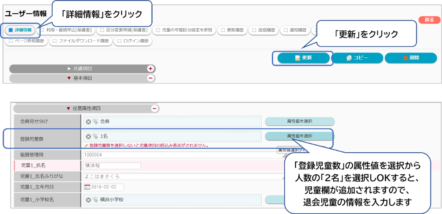Expand 共通項目 section with plus icon
The image size is (442, 214).
tap(150, 69)
